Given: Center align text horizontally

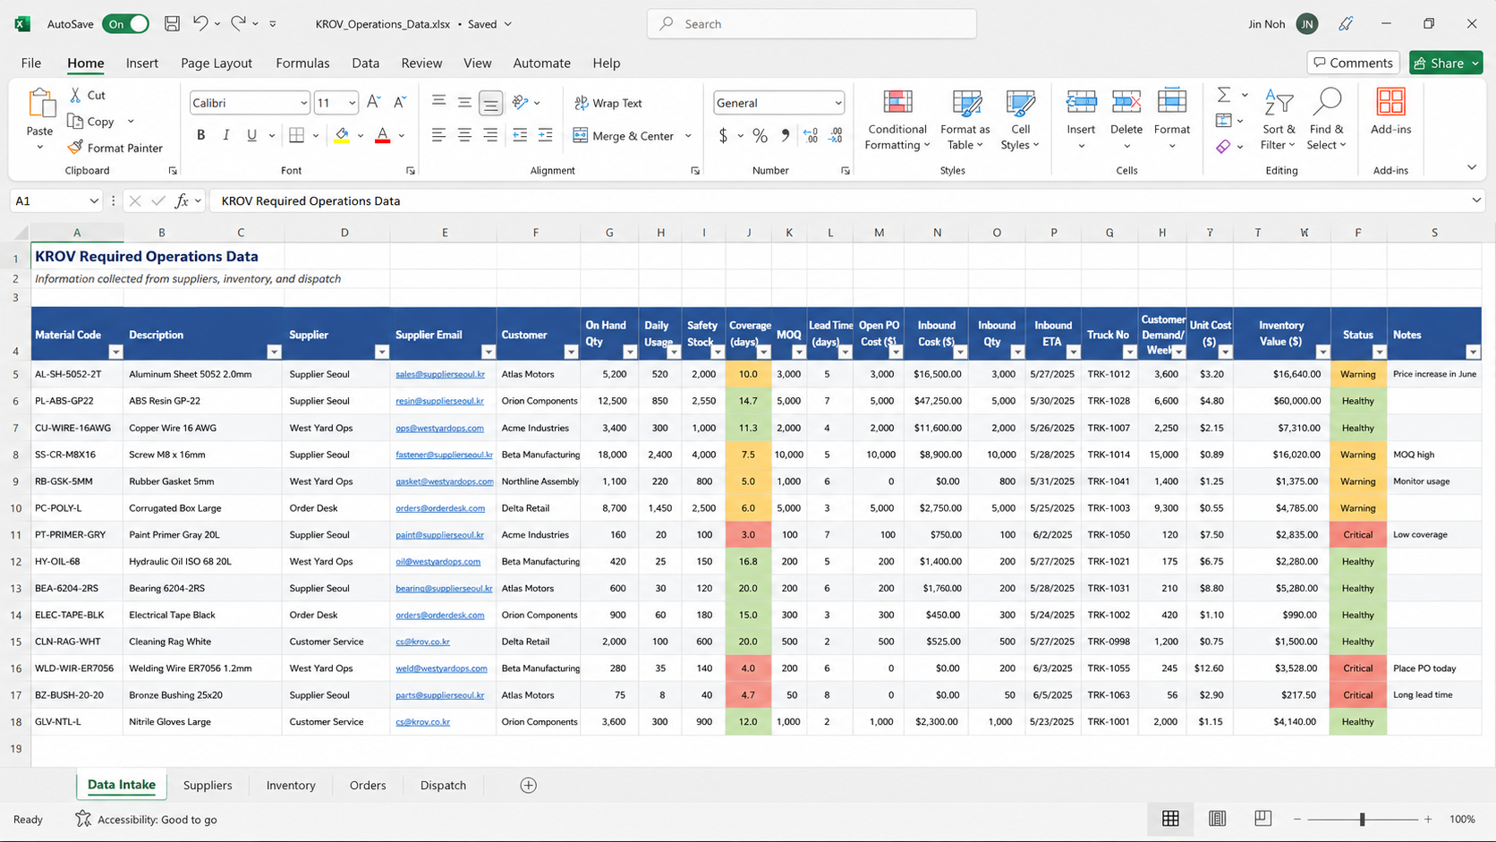Looking at the screenshot, I should 464,135.
